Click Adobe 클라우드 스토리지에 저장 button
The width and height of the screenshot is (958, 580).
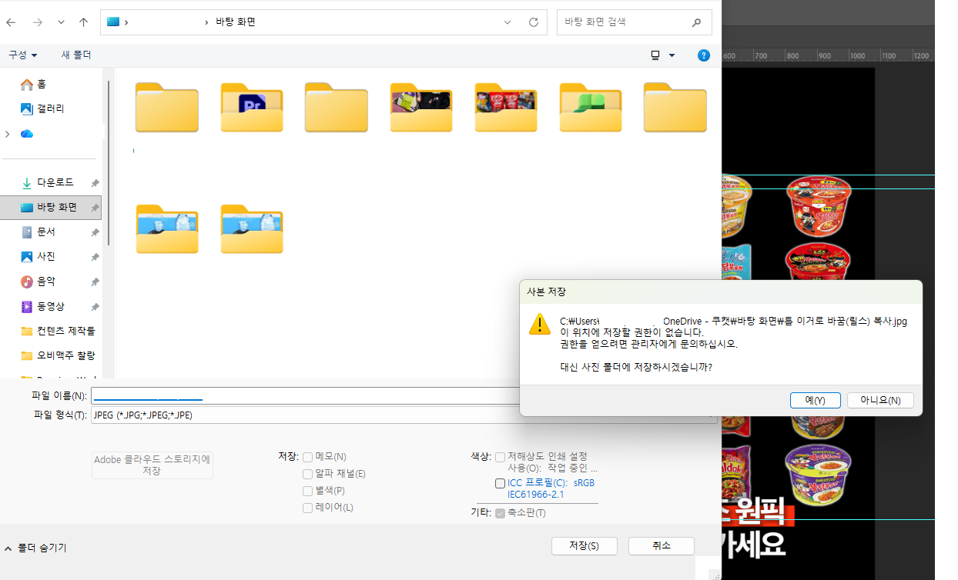pyautogui.click(x=152, y=465)
